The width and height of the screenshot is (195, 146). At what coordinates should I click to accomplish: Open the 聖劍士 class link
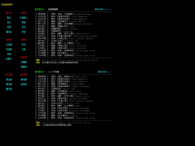[x=9, y=32]
